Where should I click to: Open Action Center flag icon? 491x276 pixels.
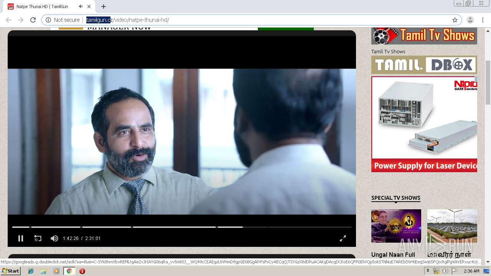[455, 271]
